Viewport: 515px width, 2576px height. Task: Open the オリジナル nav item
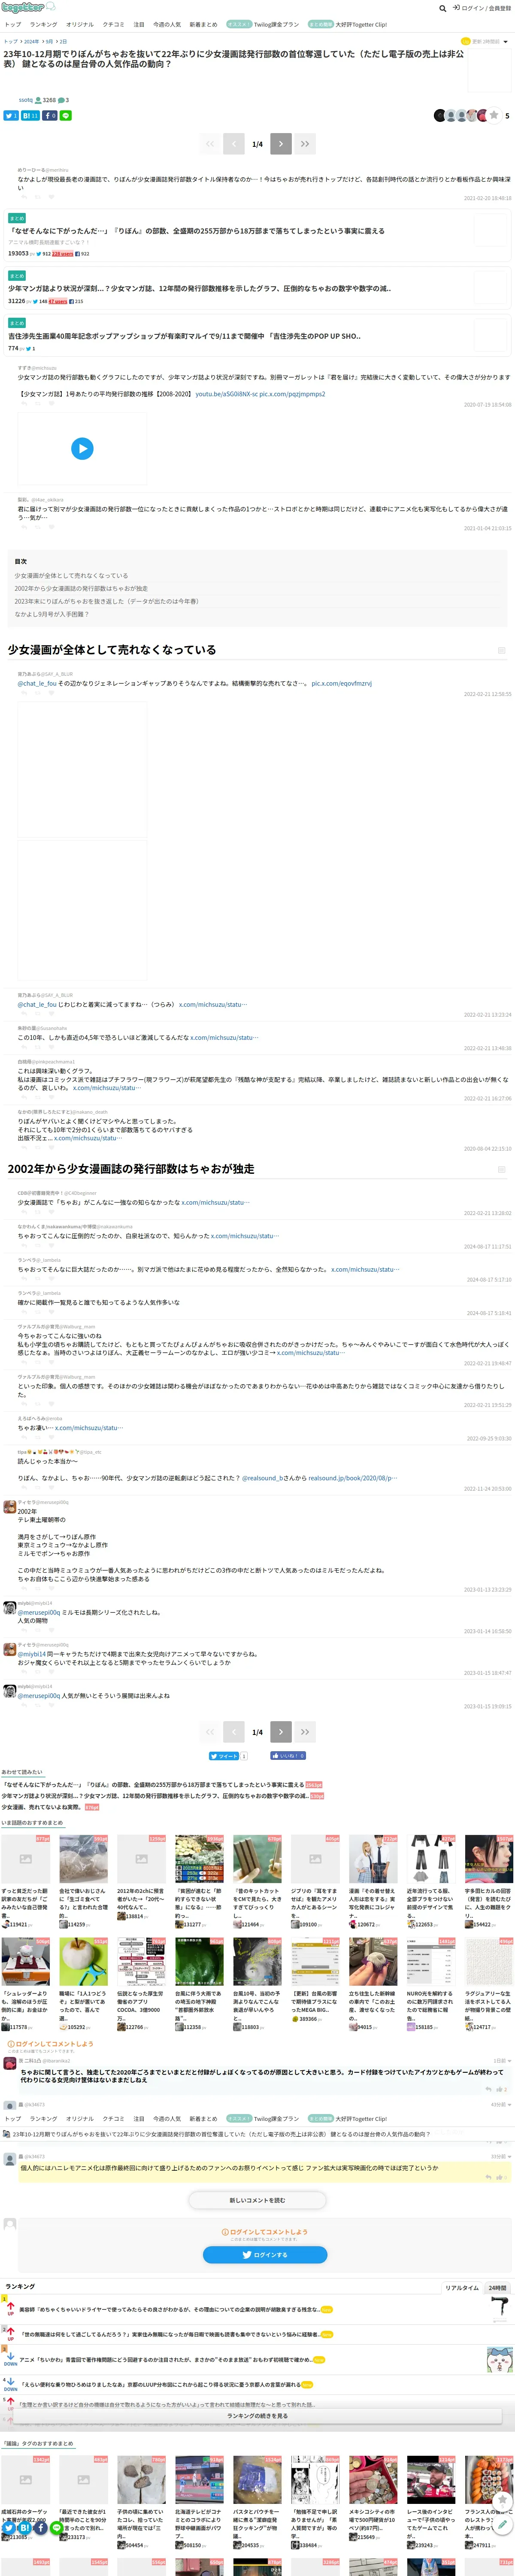pos(80,24)
